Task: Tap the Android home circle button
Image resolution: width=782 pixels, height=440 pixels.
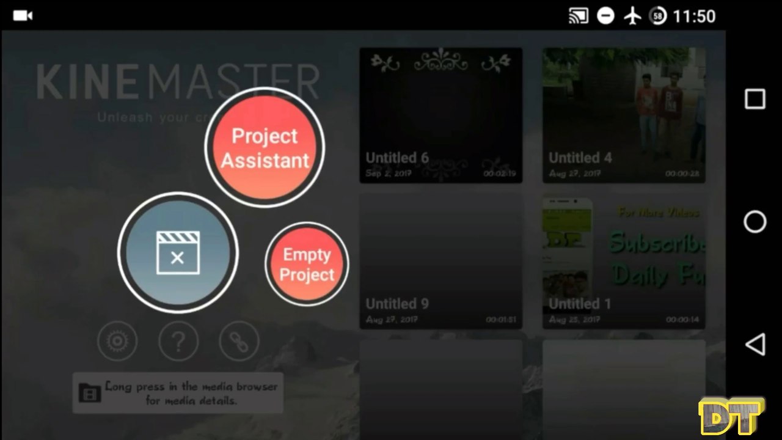Action: pyautogui.click(x=755, y=222)
